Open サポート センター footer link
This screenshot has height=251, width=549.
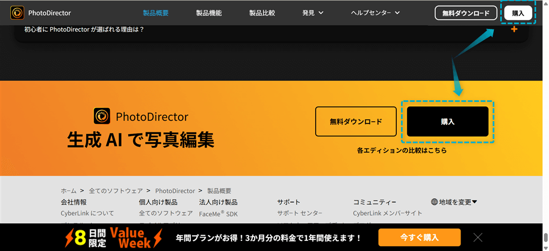tap(300, 213)
